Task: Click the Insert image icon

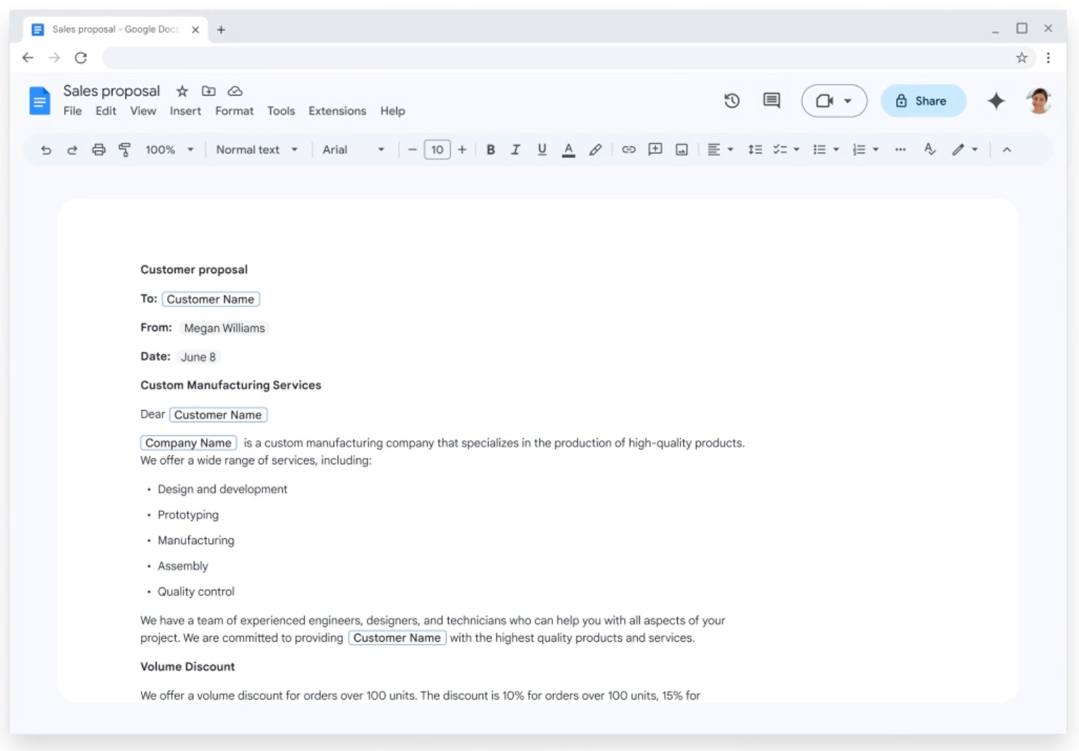Action: [682, 150]
